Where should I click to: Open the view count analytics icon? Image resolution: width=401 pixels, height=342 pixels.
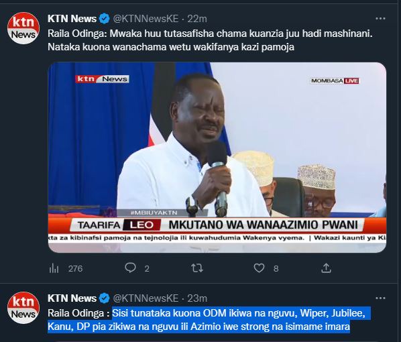pyautogui.click(x=54, y=268)
